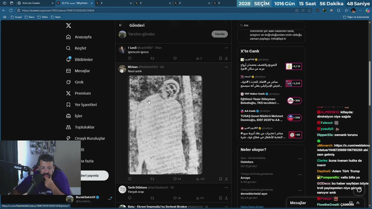View analytics showing 481 views
Screen dimensions: 372x209
tap(200, 179)
